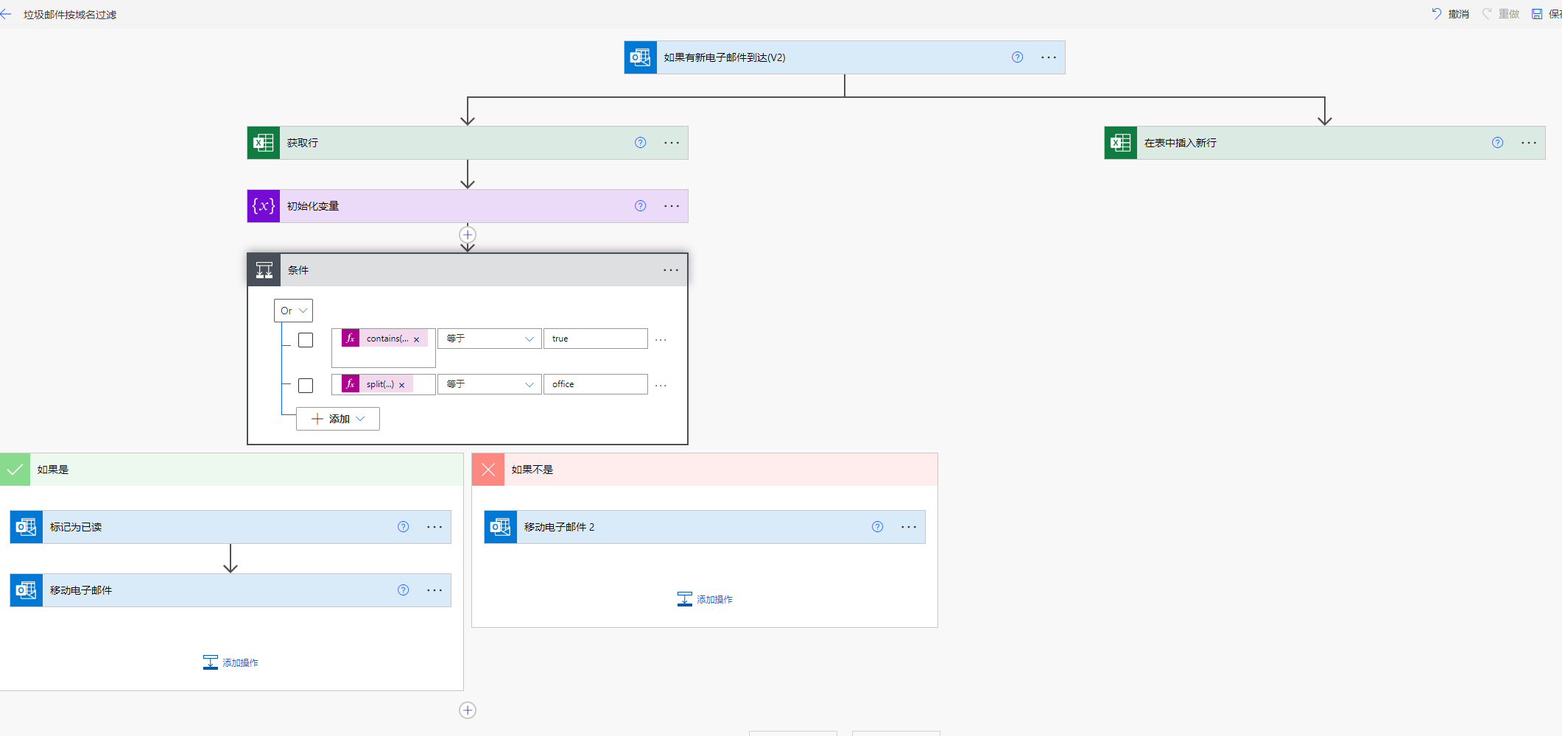Screen dimensions: 1562x736
Task: Click the Undo (撤消) button
Action: click(x=1449, y=14)
